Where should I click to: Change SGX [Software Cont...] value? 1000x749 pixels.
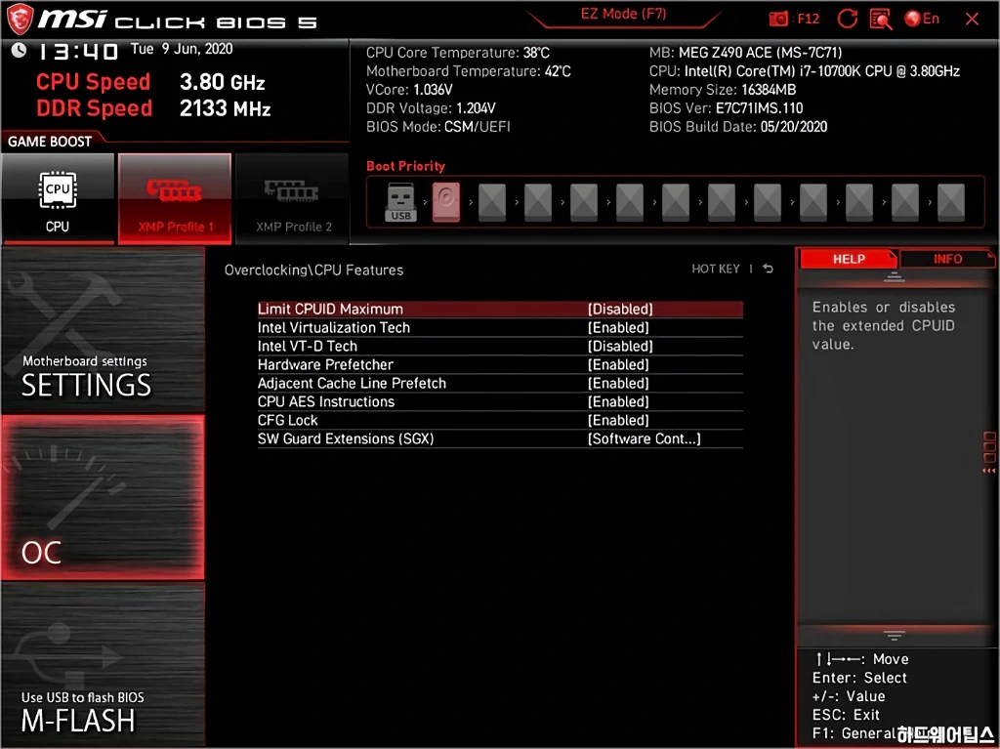click(645, 438)
